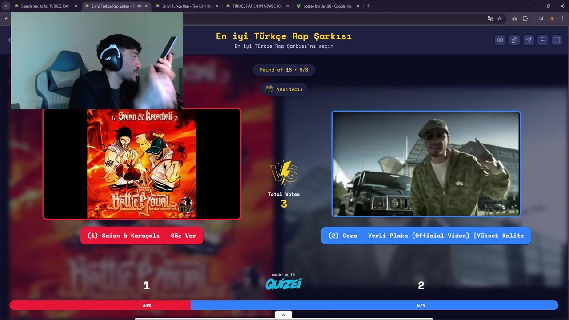
Task: Close the Tier List tab
Action: [x=217, y=6]
